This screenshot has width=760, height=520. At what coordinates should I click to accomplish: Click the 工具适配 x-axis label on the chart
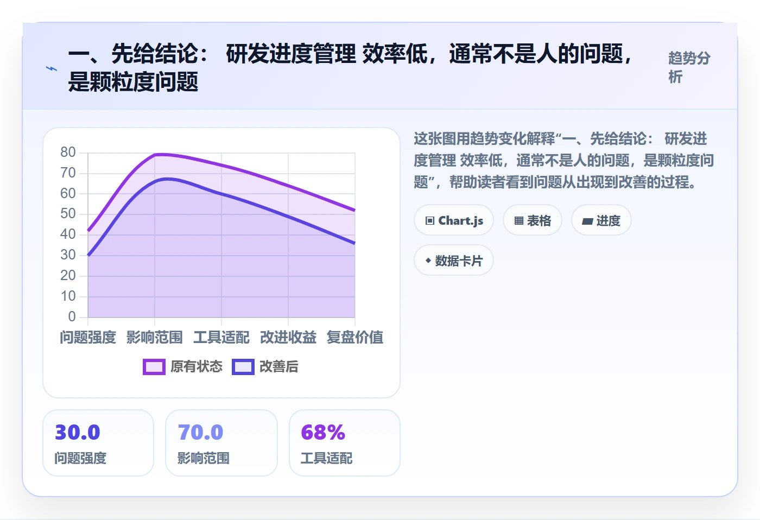(221, 338)
